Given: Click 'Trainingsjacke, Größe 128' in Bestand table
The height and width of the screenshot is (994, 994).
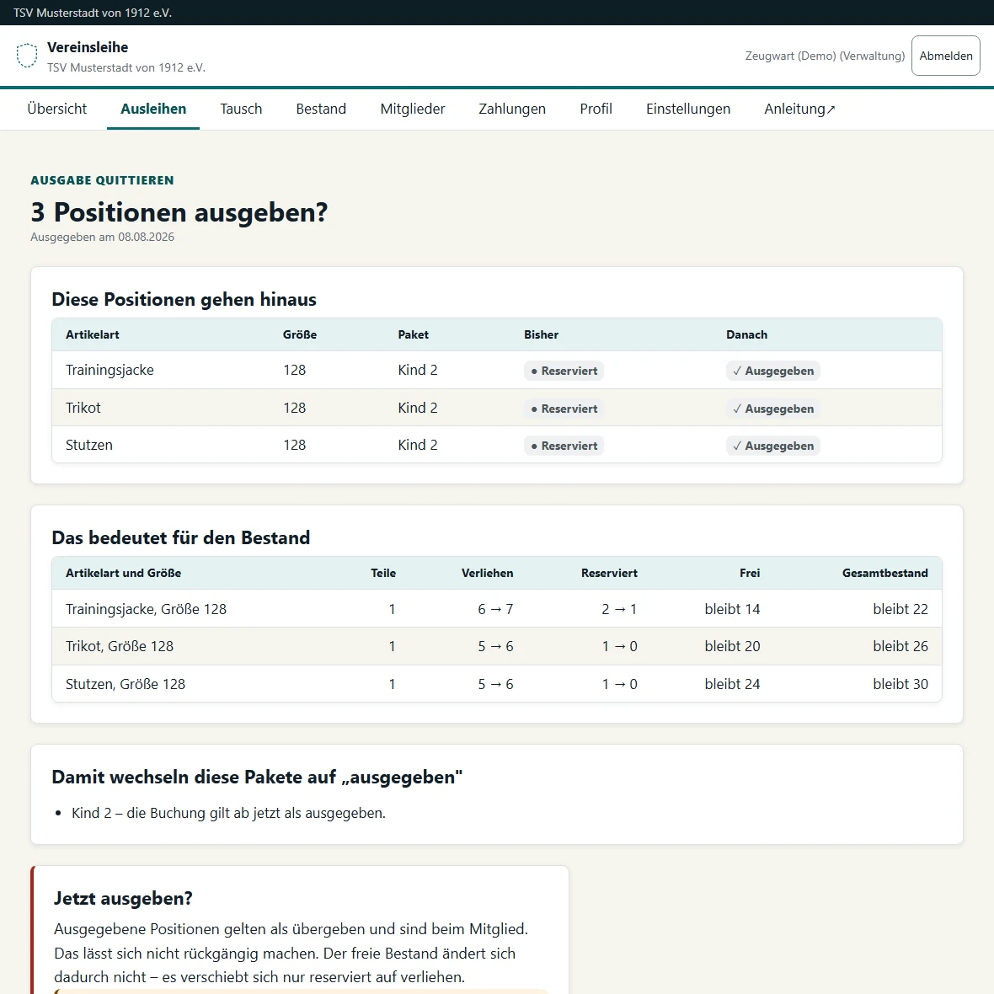Looking at the screenshot, I should (146, 609).
